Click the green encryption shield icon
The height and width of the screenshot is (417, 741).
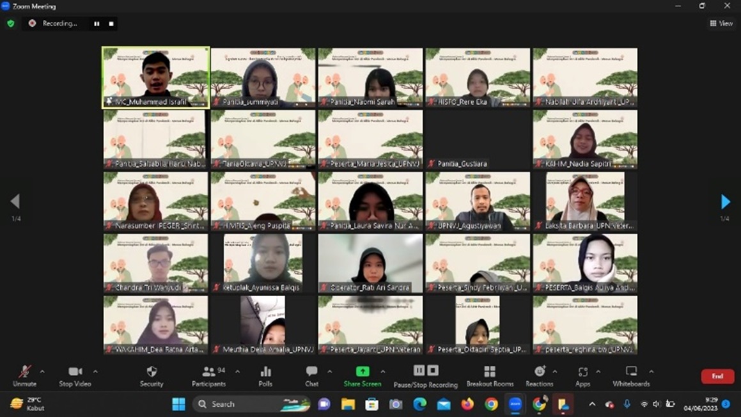[11, 24]
